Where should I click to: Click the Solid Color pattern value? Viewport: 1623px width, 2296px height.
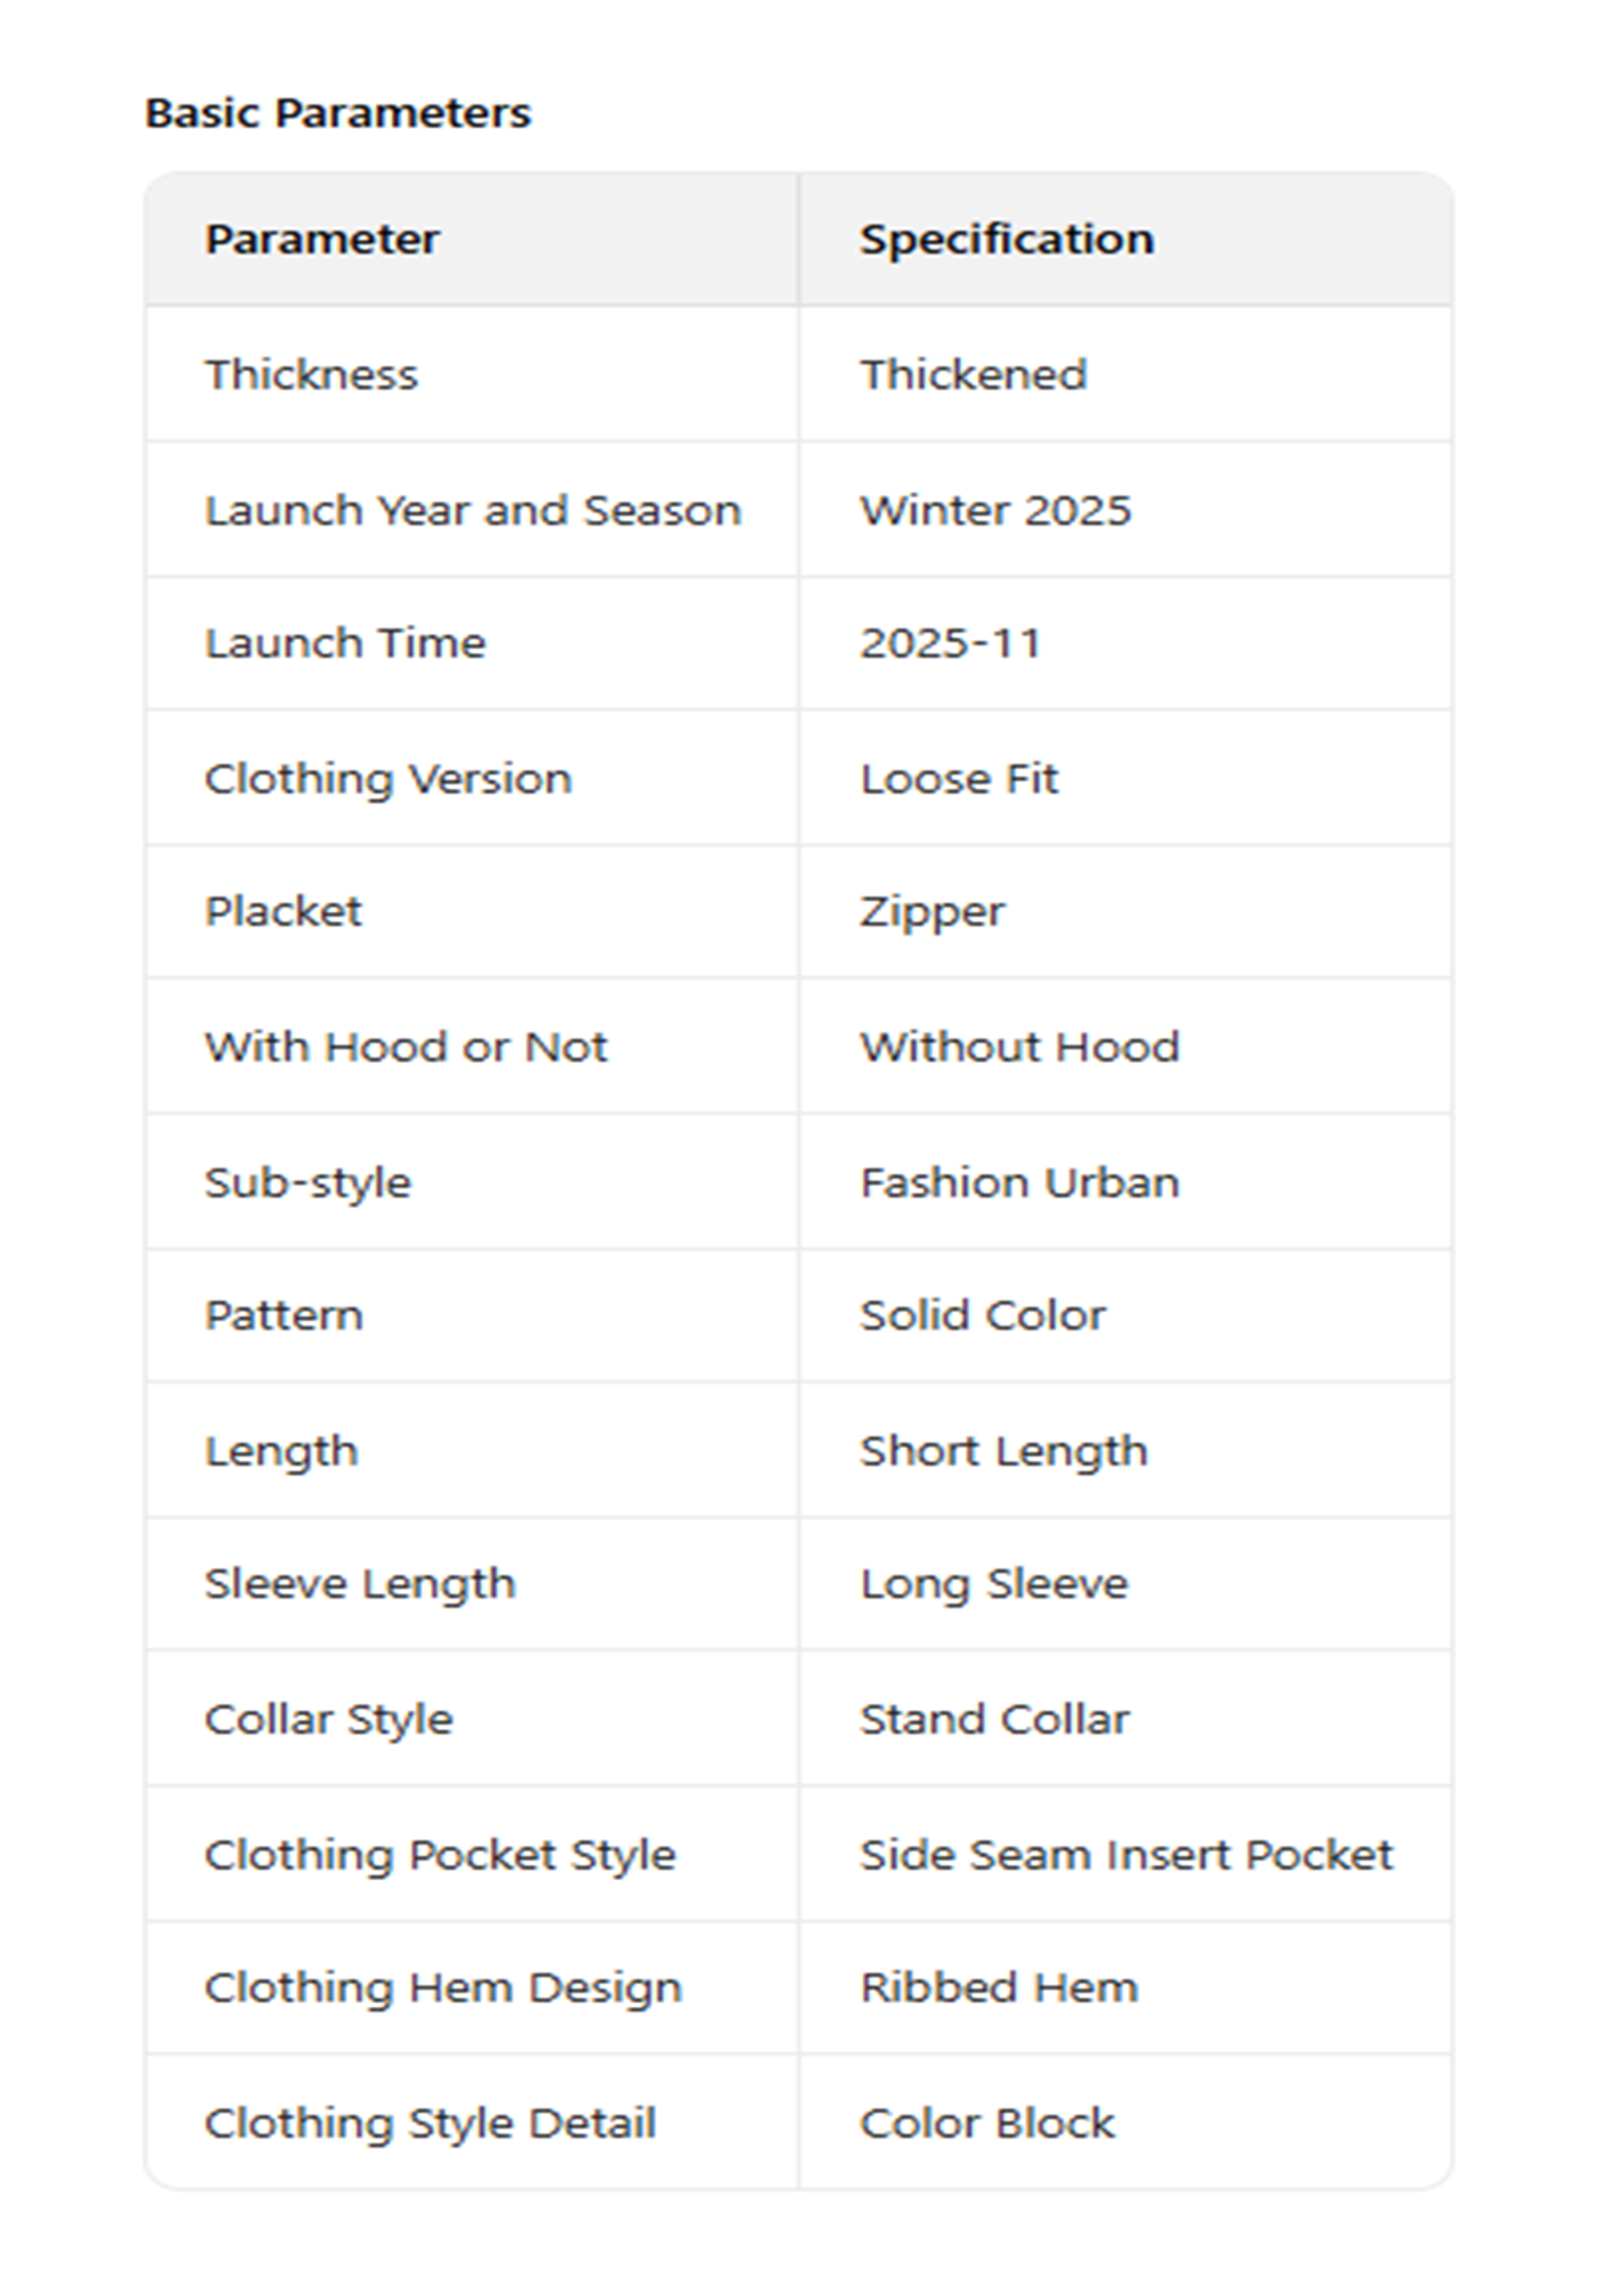point(982,1315)
